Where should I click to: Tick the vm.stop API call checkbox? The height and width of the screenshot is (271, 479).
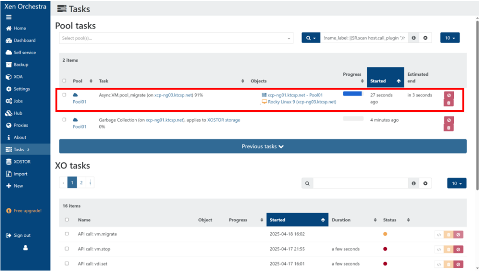[67, 249]
